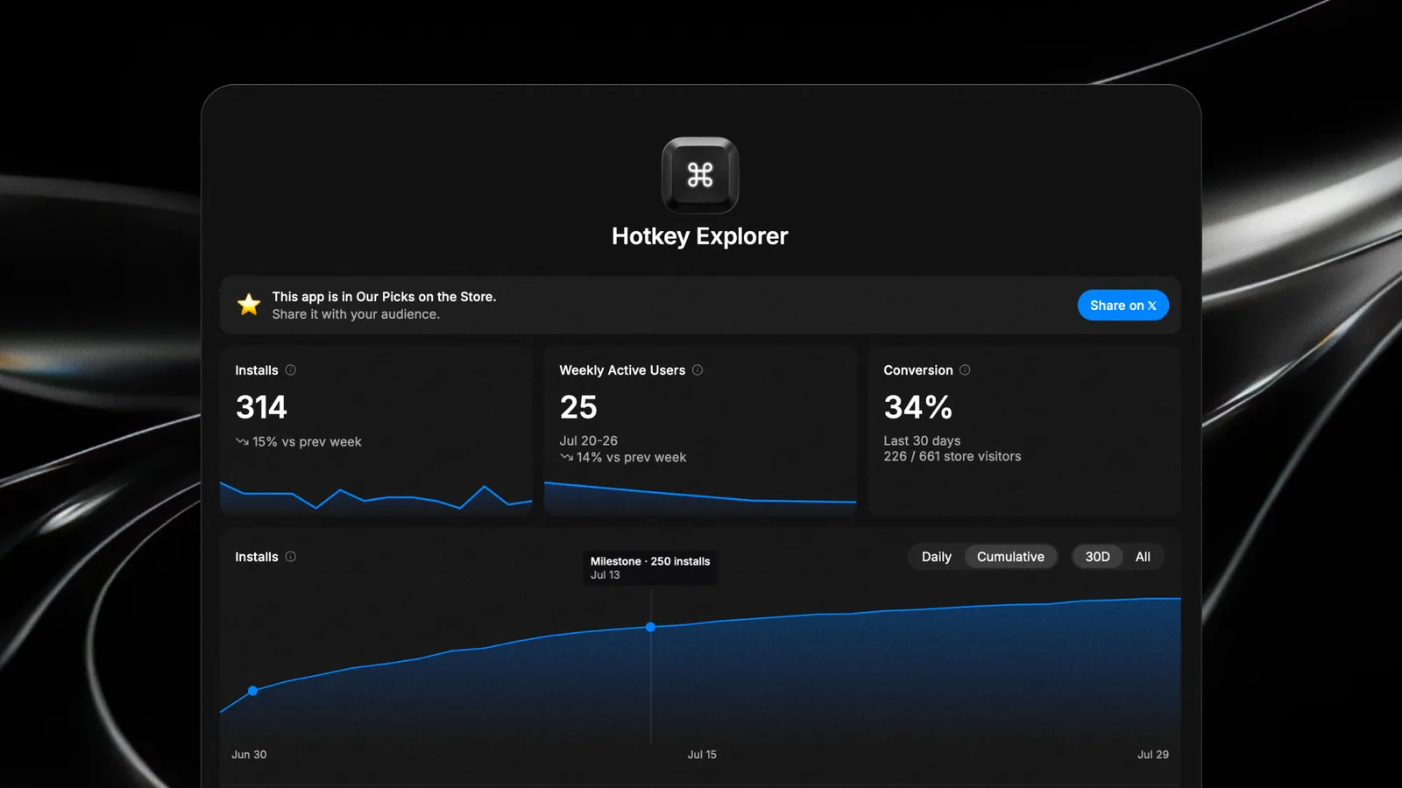Click Share on X button
This screenshot has width=1402, height=788.
[x=1123, y=305]
